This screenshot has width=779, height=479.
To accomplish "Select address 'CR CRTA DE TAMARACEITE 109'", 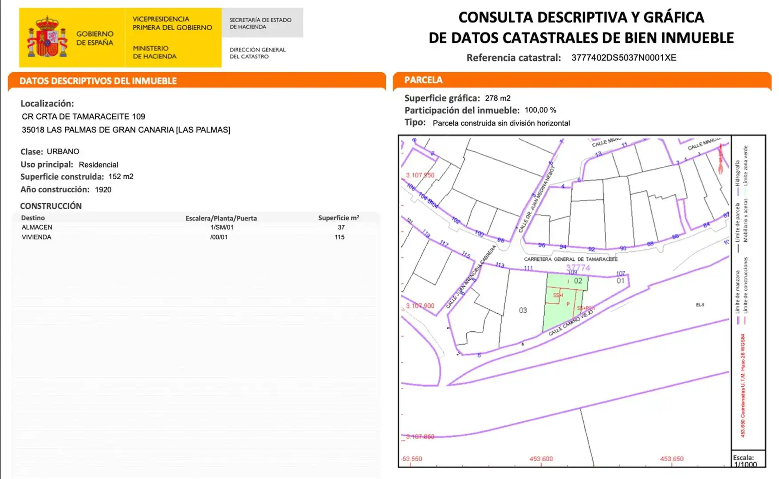I will tap(83, 117).
